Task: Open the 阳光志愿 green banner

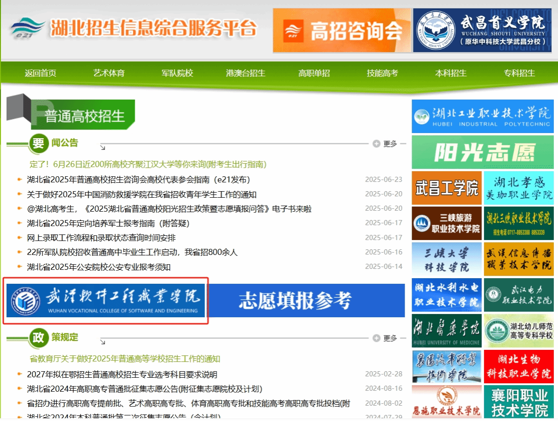Action: click(x=483, y=153)
